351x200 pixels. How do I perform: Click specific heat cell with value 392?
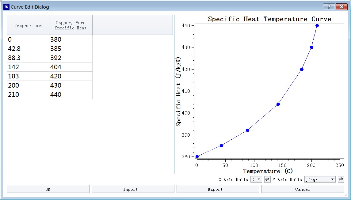pos(71,58)
